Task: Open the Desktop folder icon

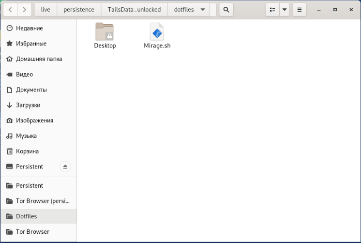Action: [105, 32]
